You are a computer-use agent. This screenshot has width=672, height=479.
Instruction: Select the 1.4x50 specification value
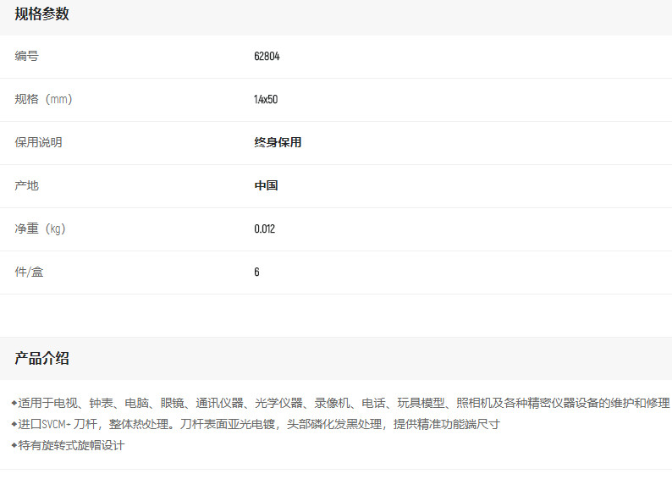266,100
